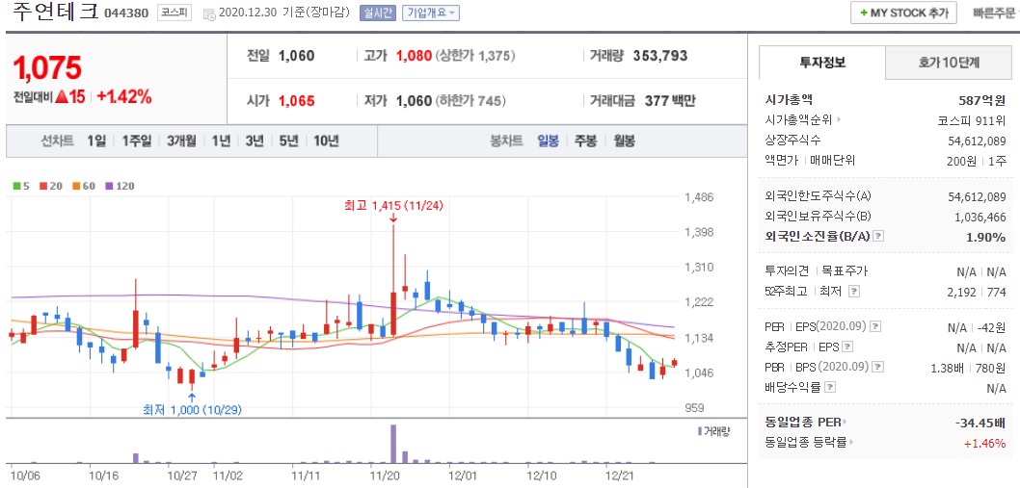Click the help icon beside 추정PER EPS

pos(847,347)
